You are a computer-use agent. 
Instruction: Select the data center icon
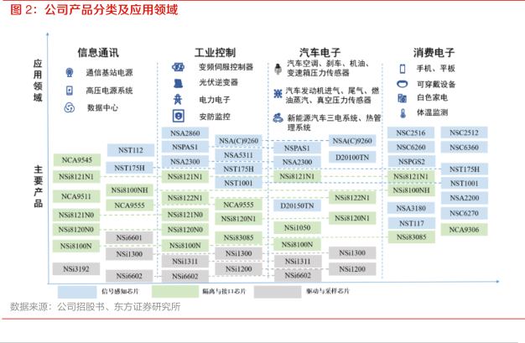[69, 107]
